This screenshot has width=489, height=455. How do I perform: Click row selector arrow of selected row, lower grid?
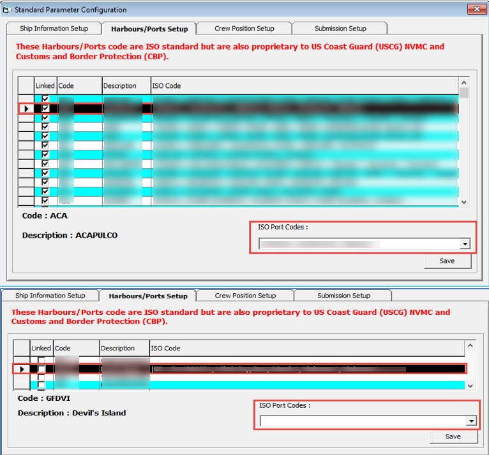pos(22,369)
